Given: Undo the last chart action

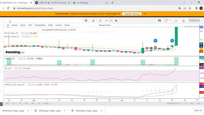Looking at the screenshot, I should (x=106, y=20).
